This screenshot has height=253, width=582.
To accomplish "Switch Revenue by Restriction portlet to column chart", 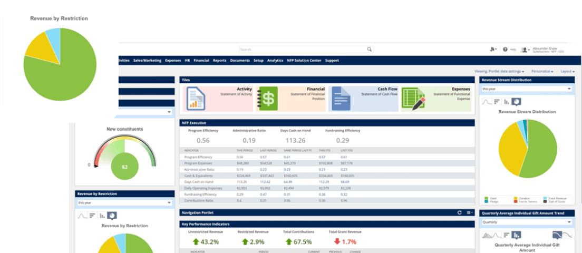I will tap(102, 215).
